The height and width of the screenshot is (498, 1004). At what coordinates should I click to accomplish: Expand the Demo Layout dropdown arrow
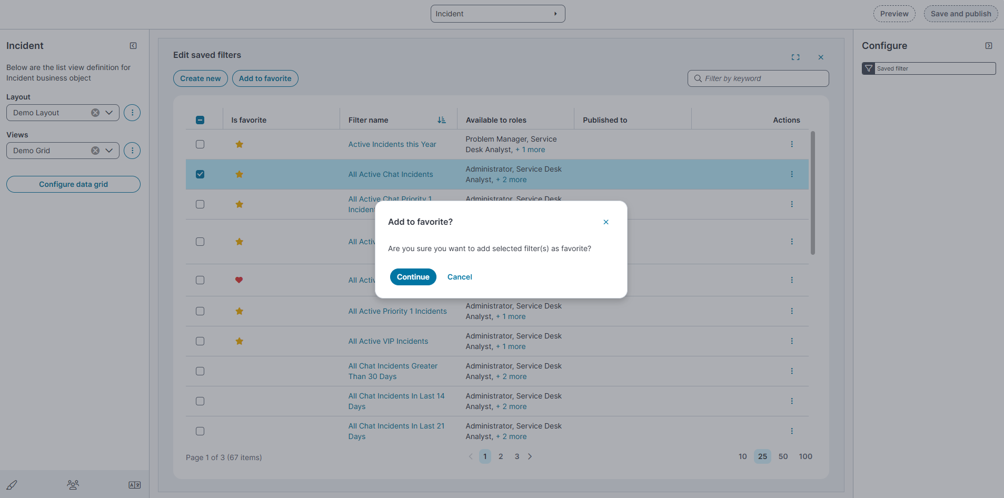(x=109, y=113)
